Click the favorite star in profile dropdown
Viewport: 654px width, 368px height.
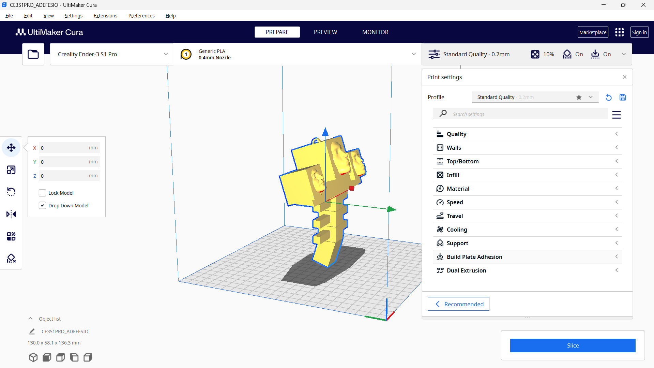[579, 97]
